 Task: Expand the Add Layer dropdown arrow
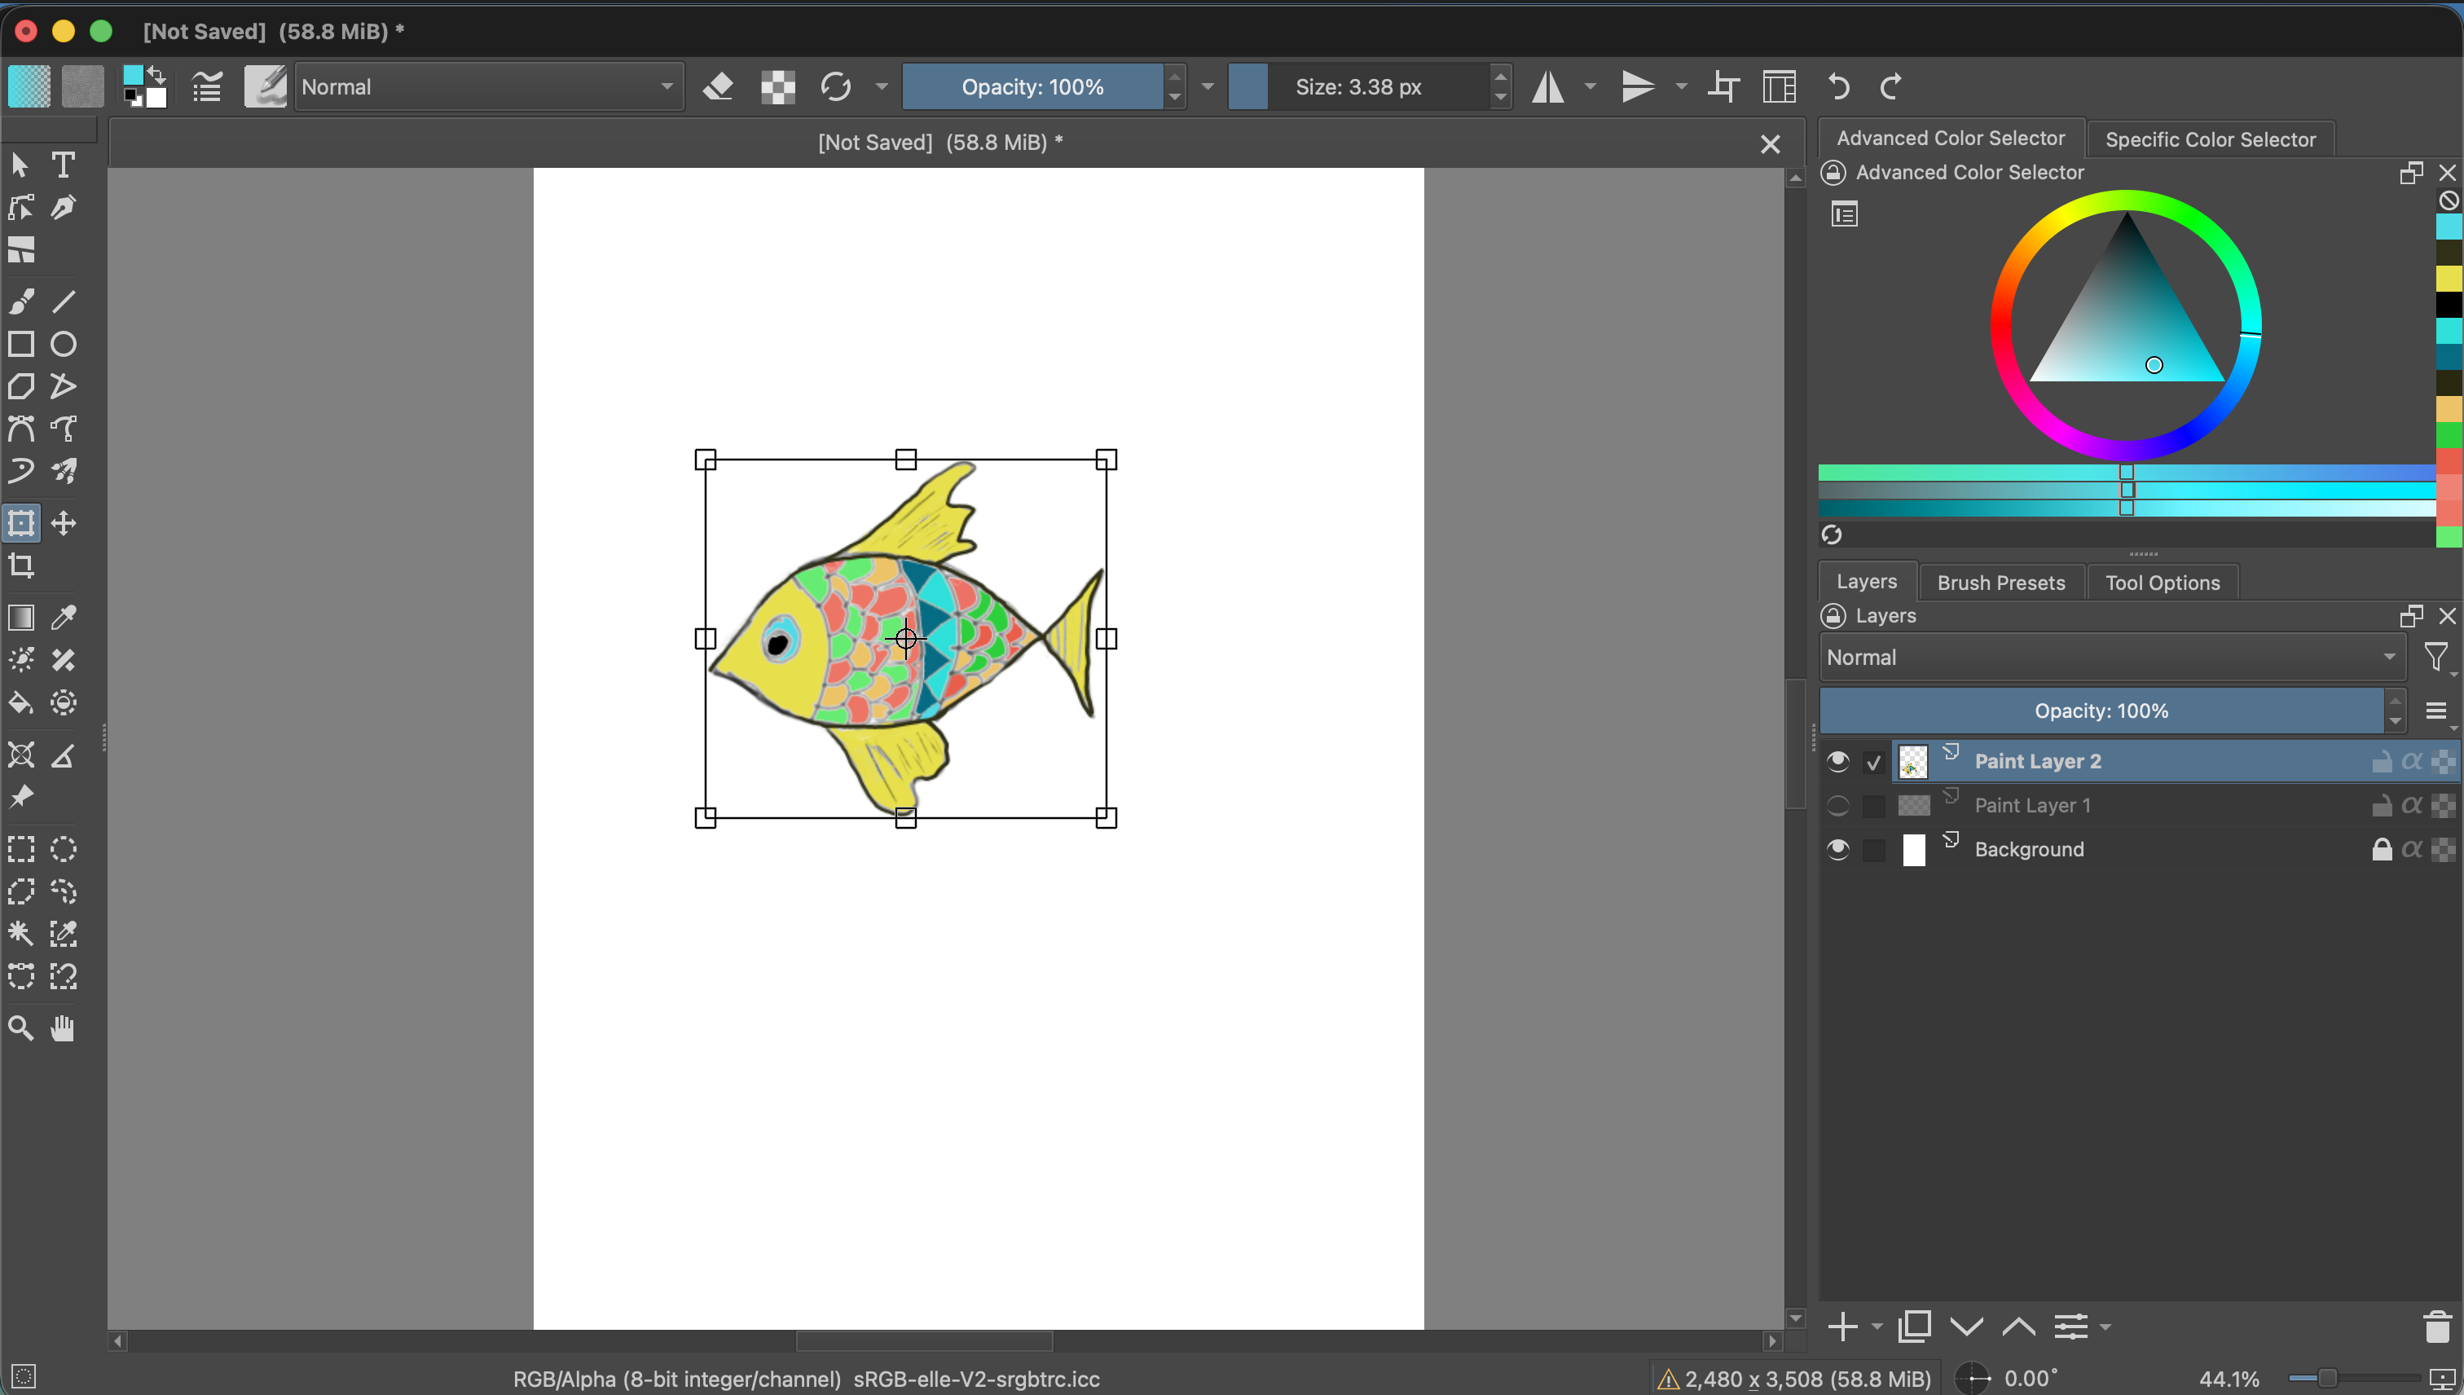click(x=1877, y=1327)
